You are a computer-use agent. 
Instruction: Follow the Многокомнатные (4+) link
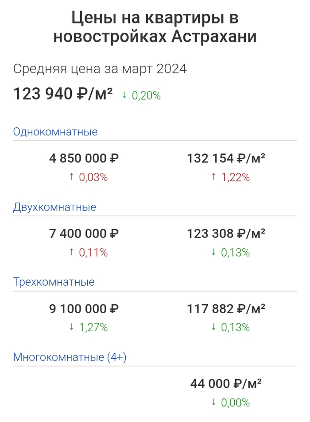click(x=70, y=357)
